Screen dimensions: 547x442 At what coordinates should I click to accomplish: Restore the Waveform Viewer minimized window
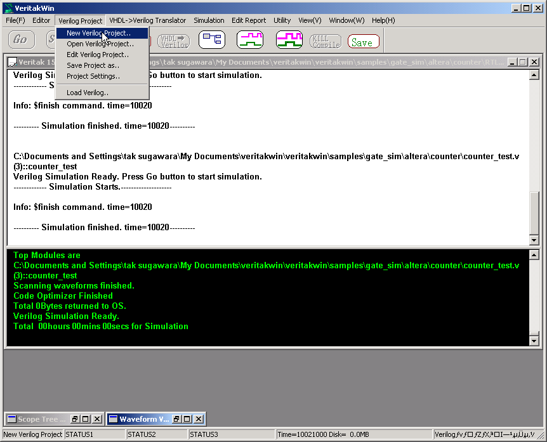[x=176, y=419]
